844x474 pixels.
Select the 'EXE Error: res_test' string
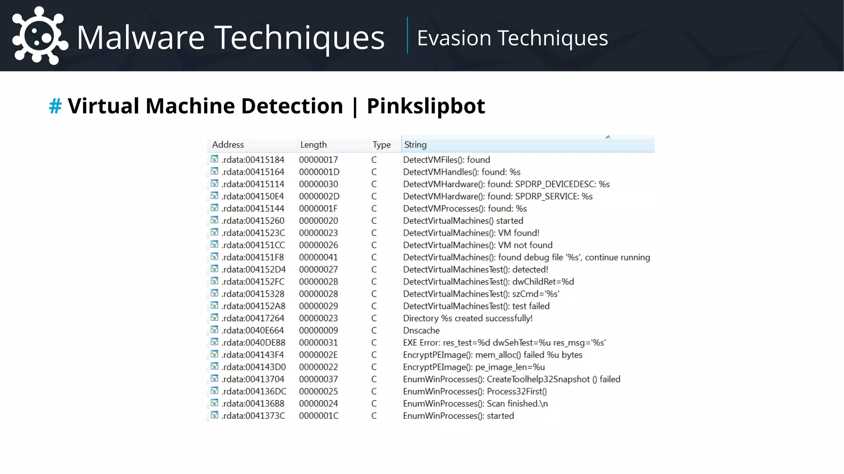tap(504, 343)
